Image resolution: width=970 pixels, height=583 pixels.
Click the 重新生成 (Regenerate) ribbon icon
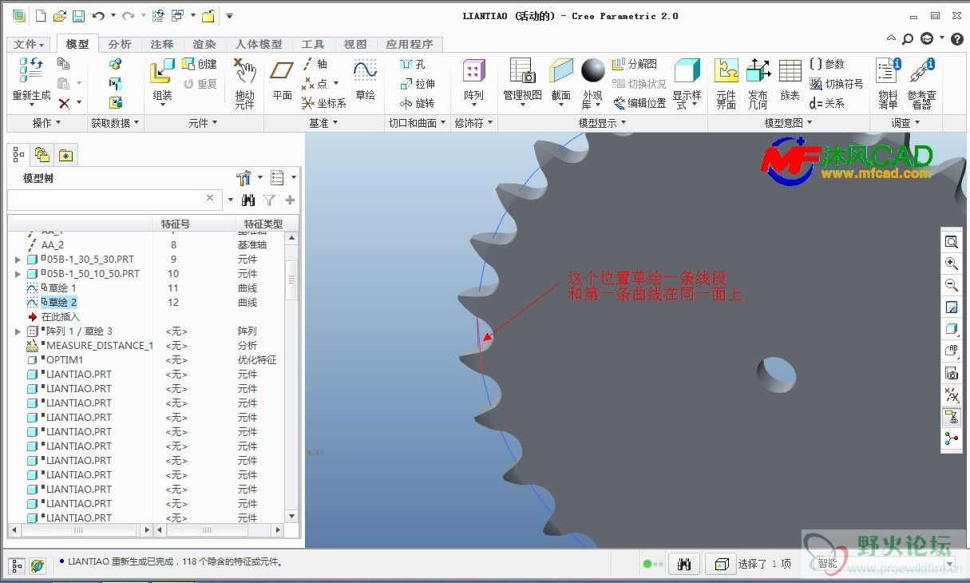(x=31, y=80)
